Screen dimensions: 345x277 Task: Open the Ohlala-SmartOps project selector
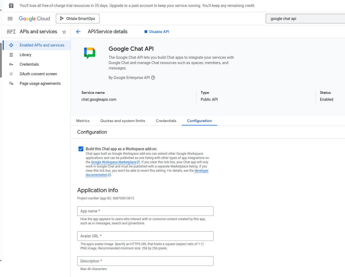(77, 18)
